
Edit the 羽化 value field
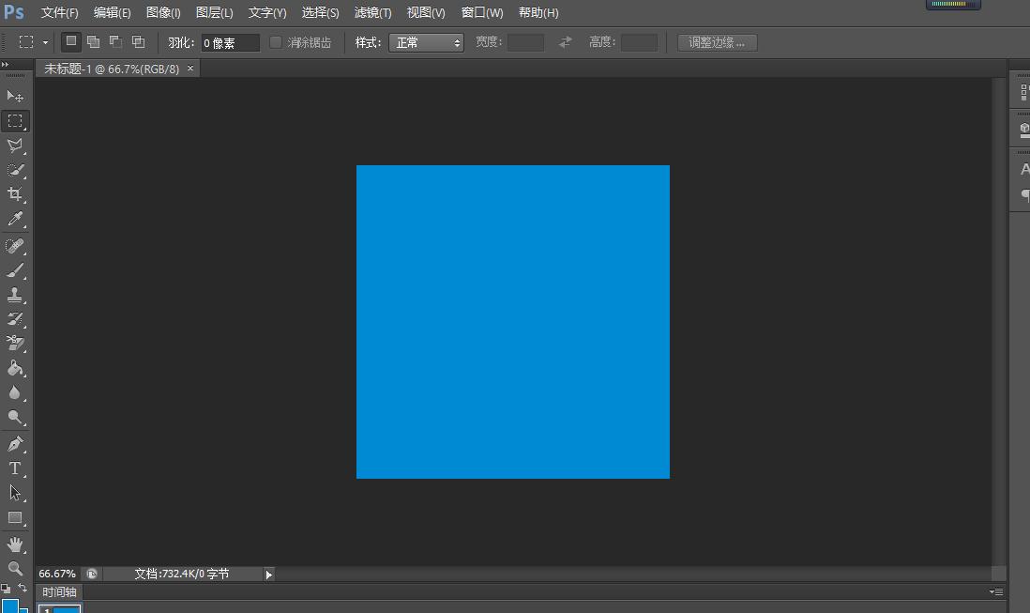(230, 41)
